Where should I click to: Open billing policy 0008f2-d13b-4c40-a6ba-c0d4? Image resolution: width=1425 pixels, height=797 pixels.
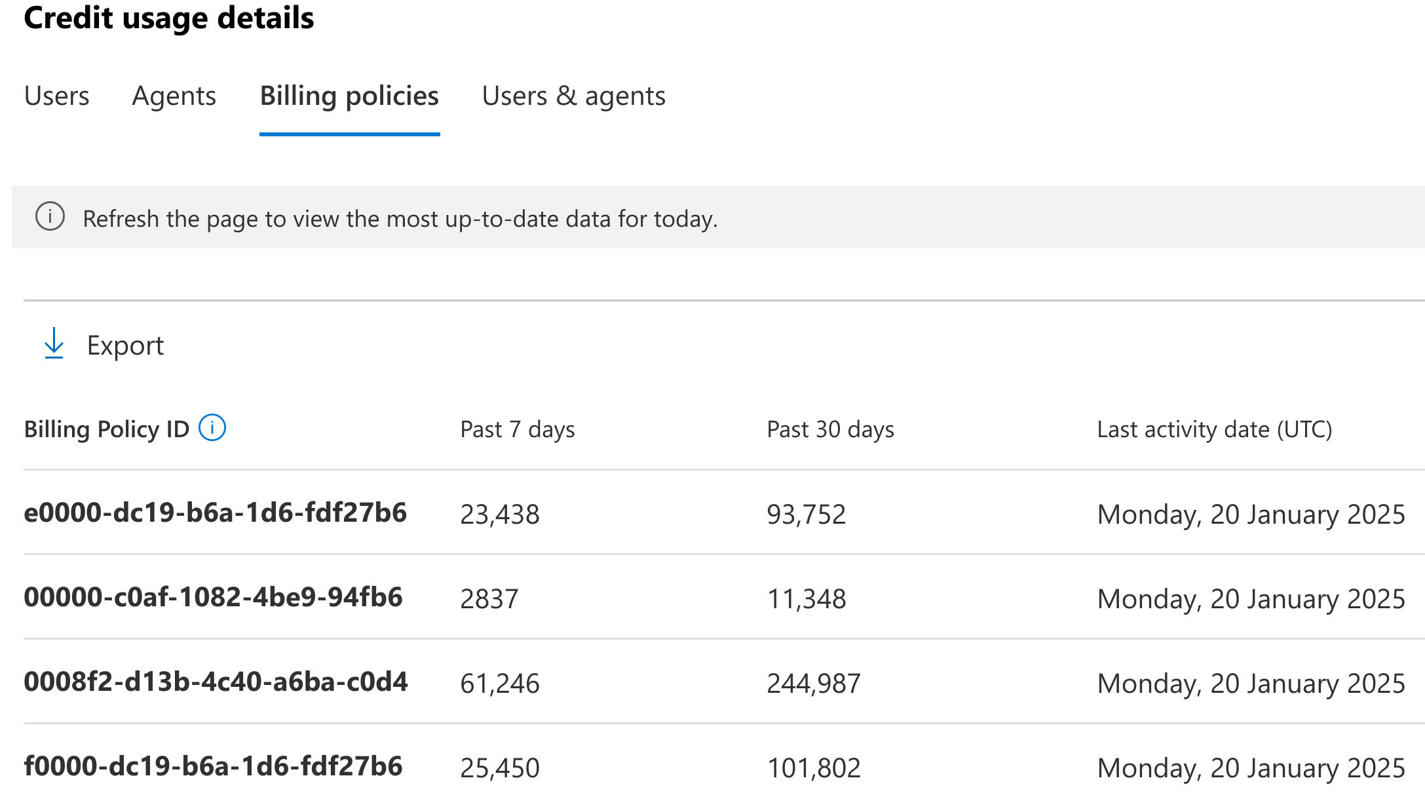pyautogui.click(x=216, y=682)
